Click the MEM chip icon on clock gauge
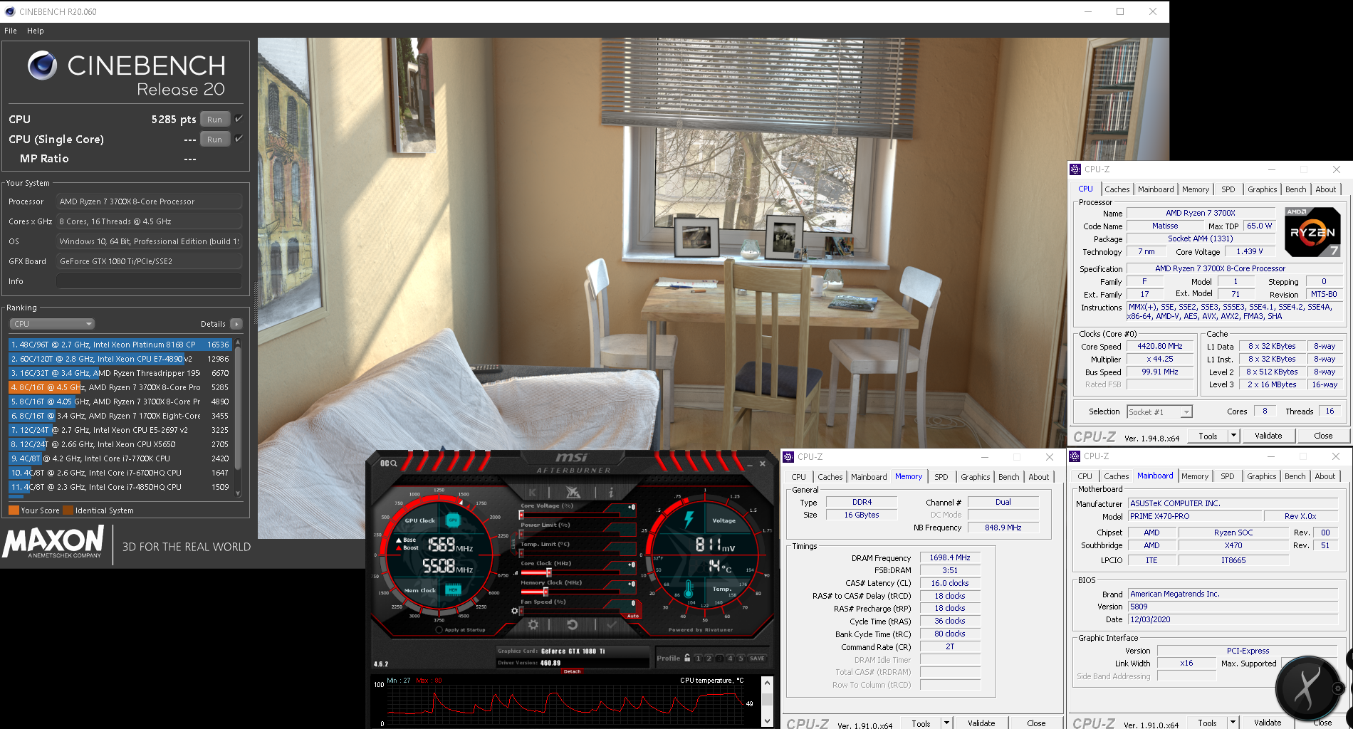This screenshot has height=729, width=1353. click(x=453, y=589)
